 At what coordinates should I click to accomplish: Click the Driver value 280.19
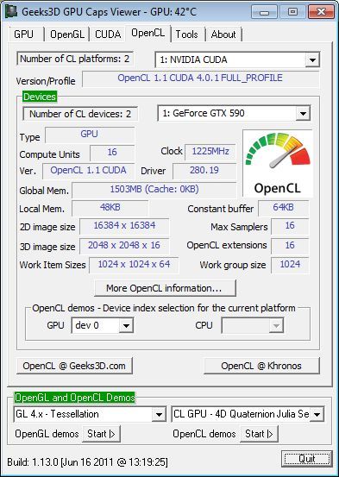pos(204,171)
